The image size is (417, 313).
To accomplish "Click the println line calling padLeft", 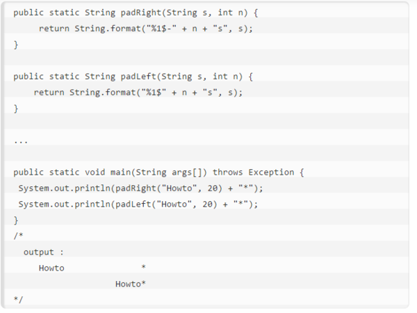I will 138,204.
